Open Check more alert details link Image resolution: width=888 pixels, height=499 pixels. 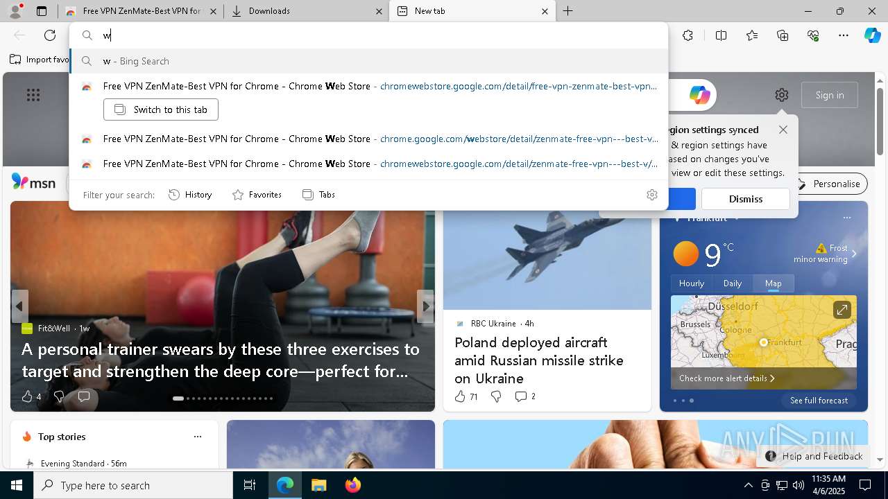[726, 378]
